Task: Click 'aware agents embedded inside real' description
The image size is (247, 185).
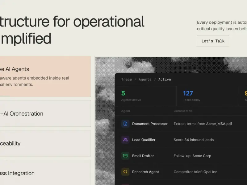Action: (35, 78)
